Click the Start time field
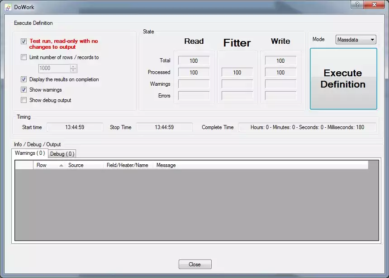The width and height of the screenshot is (389, 278). [75, 127]
